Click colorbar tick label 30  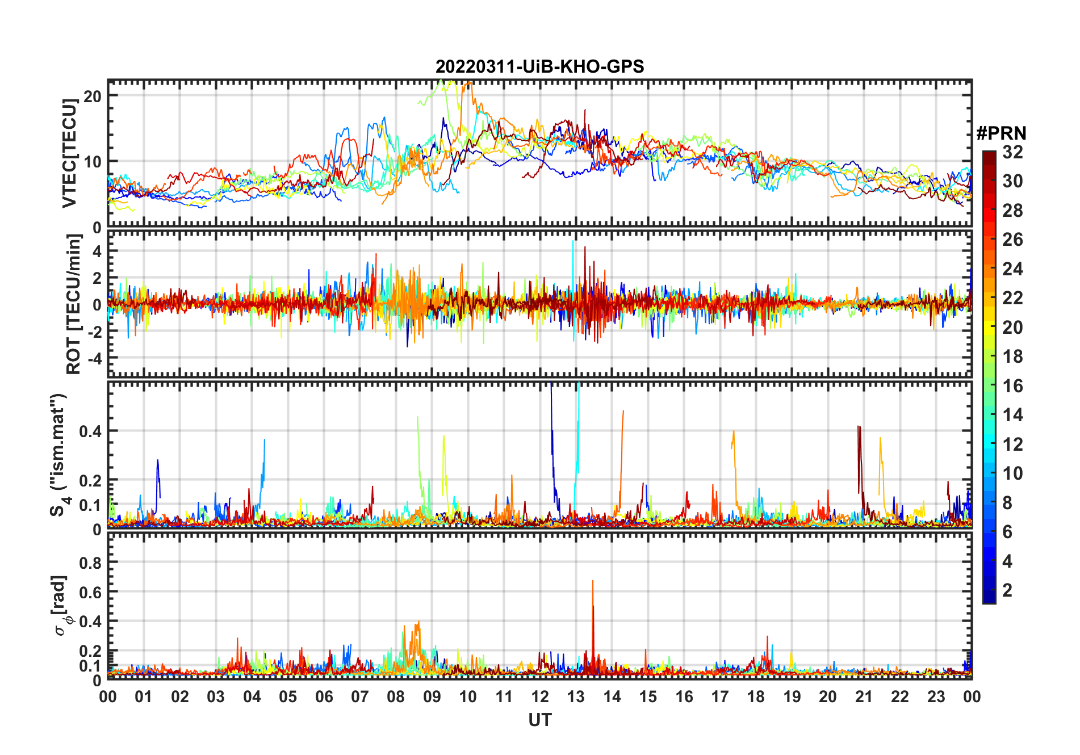point(1012,181)
